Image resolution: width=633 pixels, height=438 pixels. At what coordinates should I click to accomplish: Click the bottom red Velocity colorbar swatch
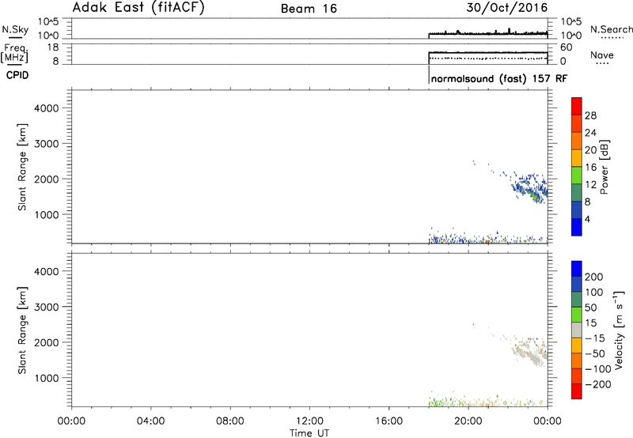pyautogui.click(x=577, y=391)
